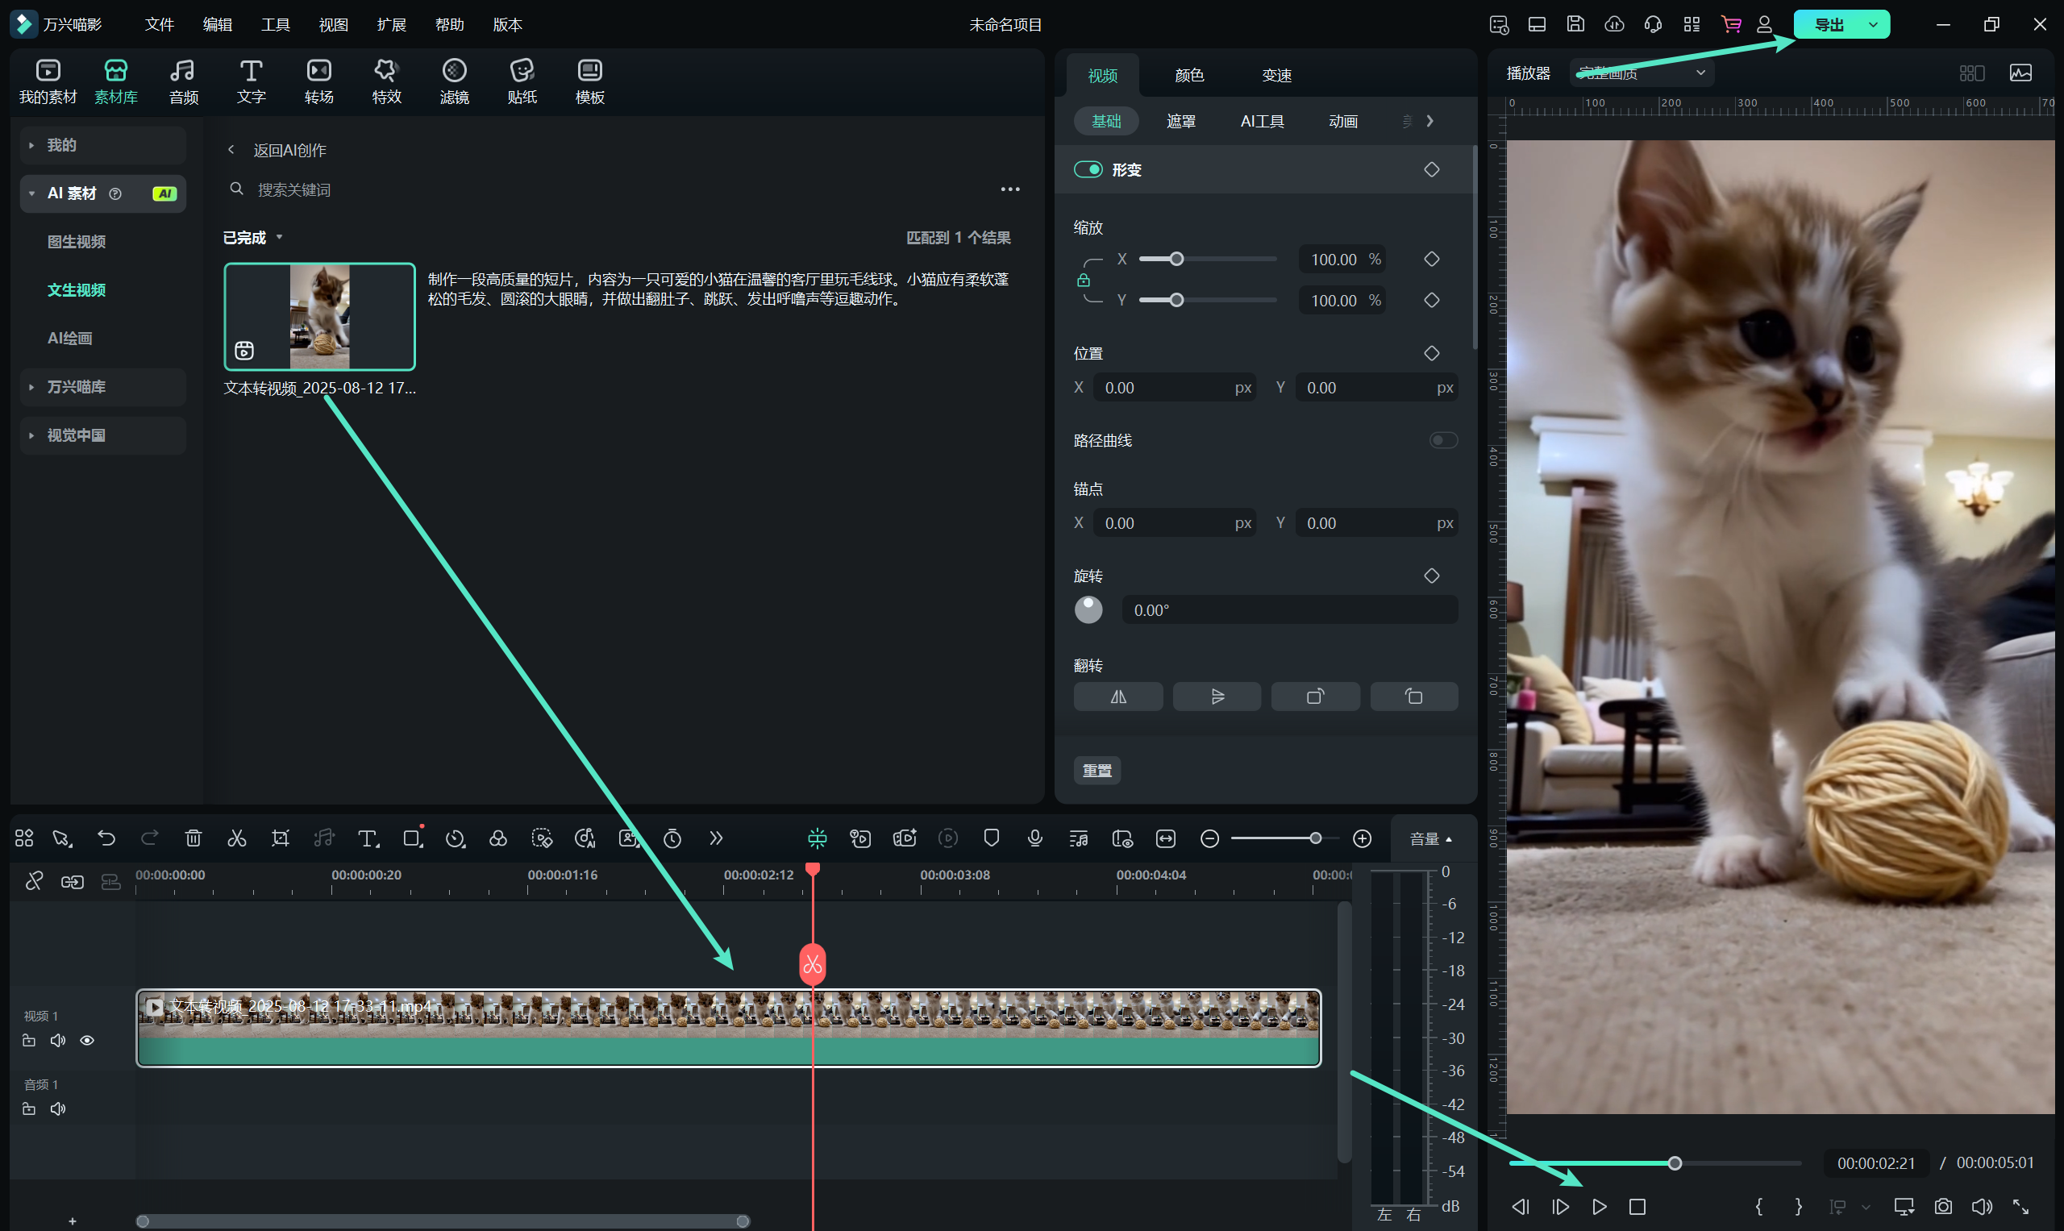
Task: Click the 返回AI创作 back link
Action: [x=289, y=150]
